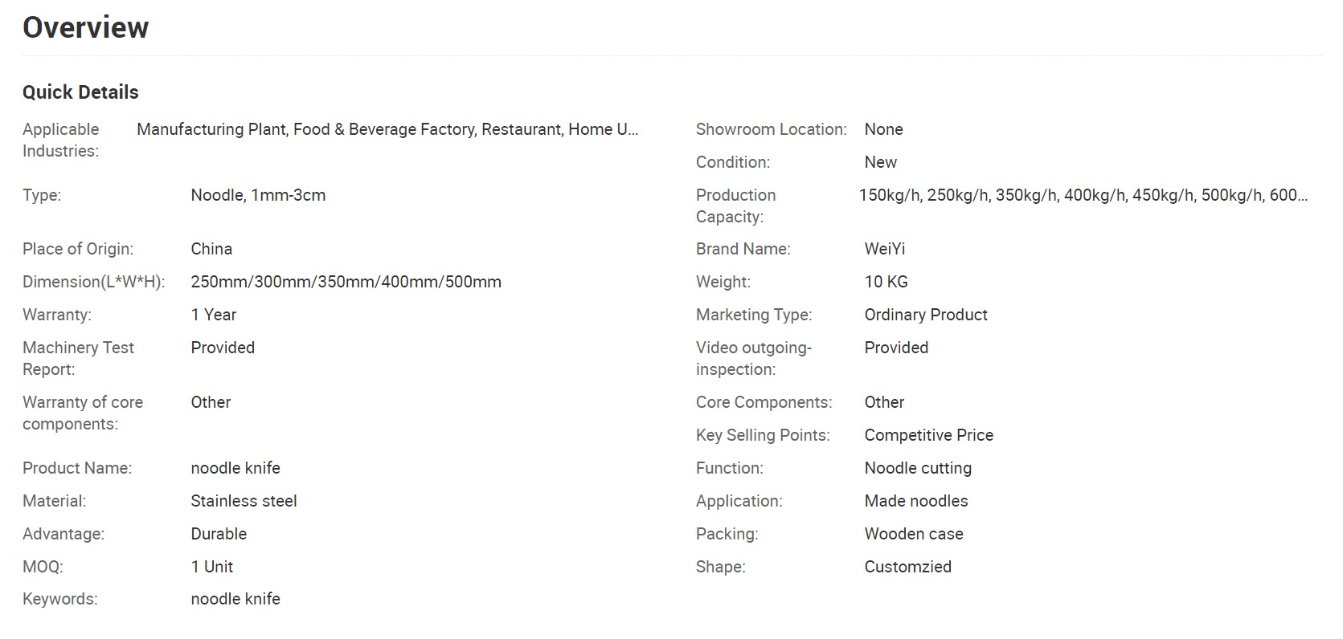This screenshot has width=1343, height=639.
Task: Click the Showroom Location label
Action: [771, 129]
